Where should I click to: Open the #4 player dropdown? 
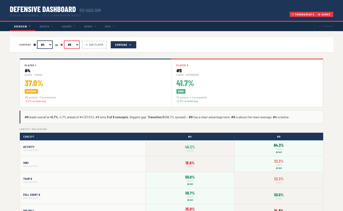coord(45,45)
